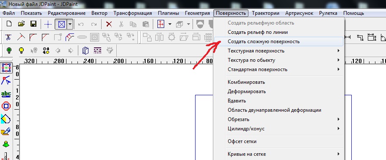Open the Трансформация menu
The width and height of the screenshot is (386, 160).
pyautogui.click(x=133, y=13)
